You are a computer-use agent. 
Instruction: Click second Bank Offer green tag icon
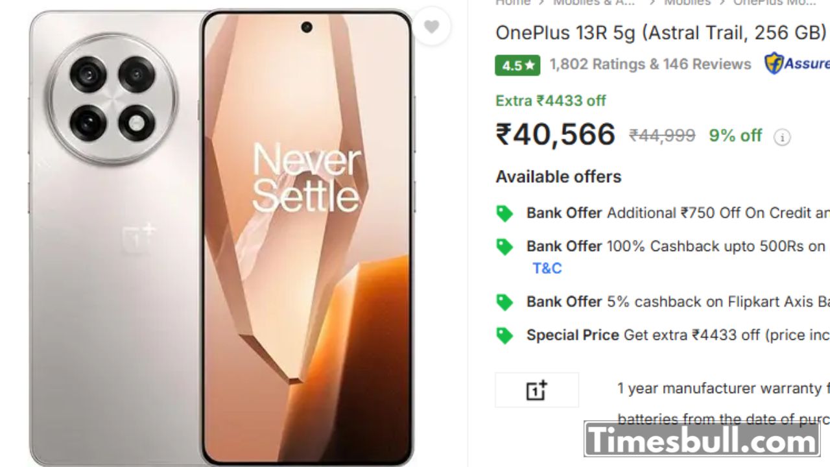[x=504, y=246]
